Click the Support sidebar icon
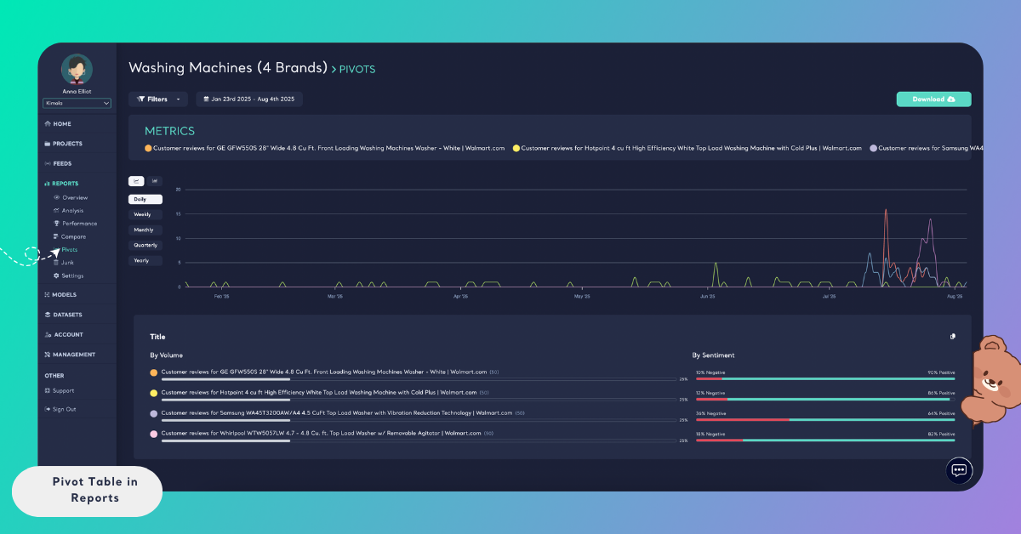Screen dimensions: 1021x534 pos(47,391)
